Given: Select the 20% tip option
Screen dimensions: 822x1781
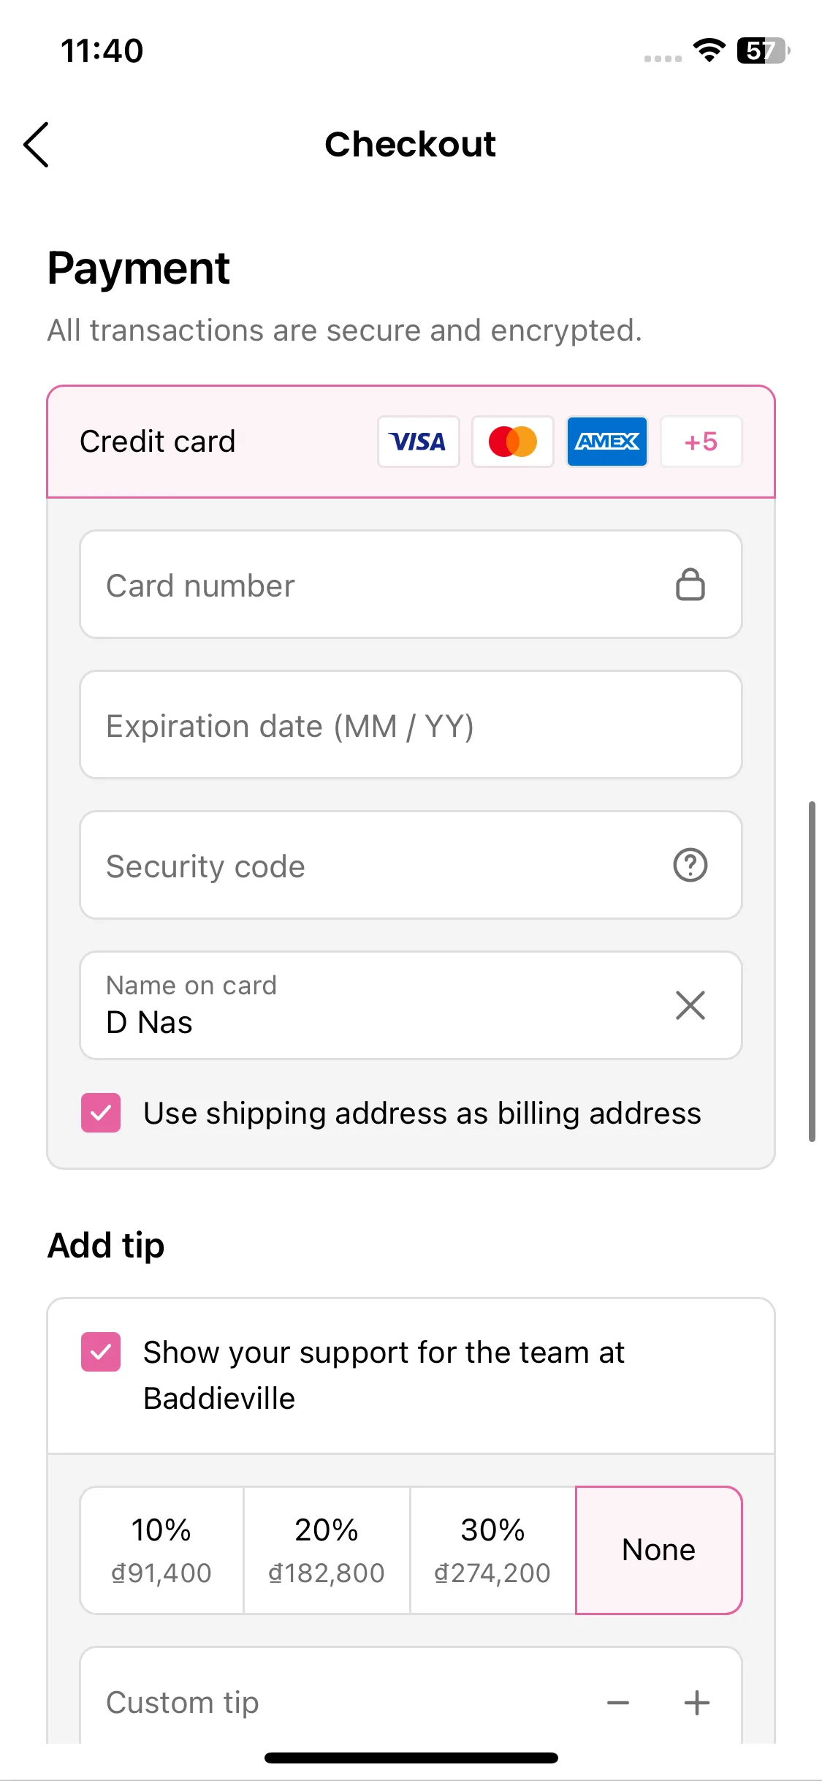Looking at the screenshot, I should pos(327,1550).
